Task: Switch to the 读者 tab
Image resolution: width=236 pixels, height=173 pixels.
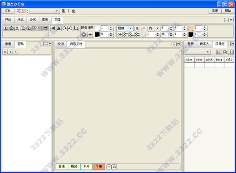Action: (8, 44)
